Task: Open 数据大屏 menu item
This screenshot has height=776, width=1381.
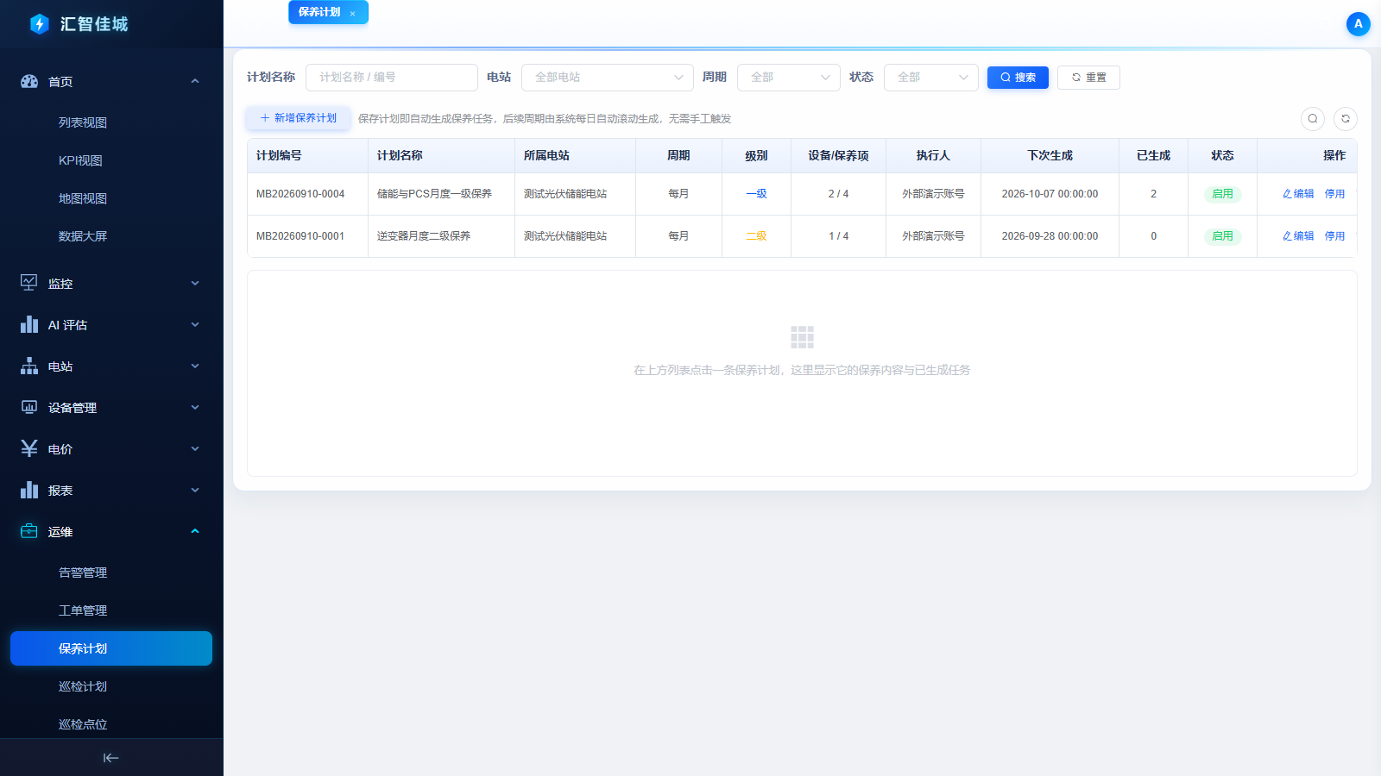Action: click(83, 236)
